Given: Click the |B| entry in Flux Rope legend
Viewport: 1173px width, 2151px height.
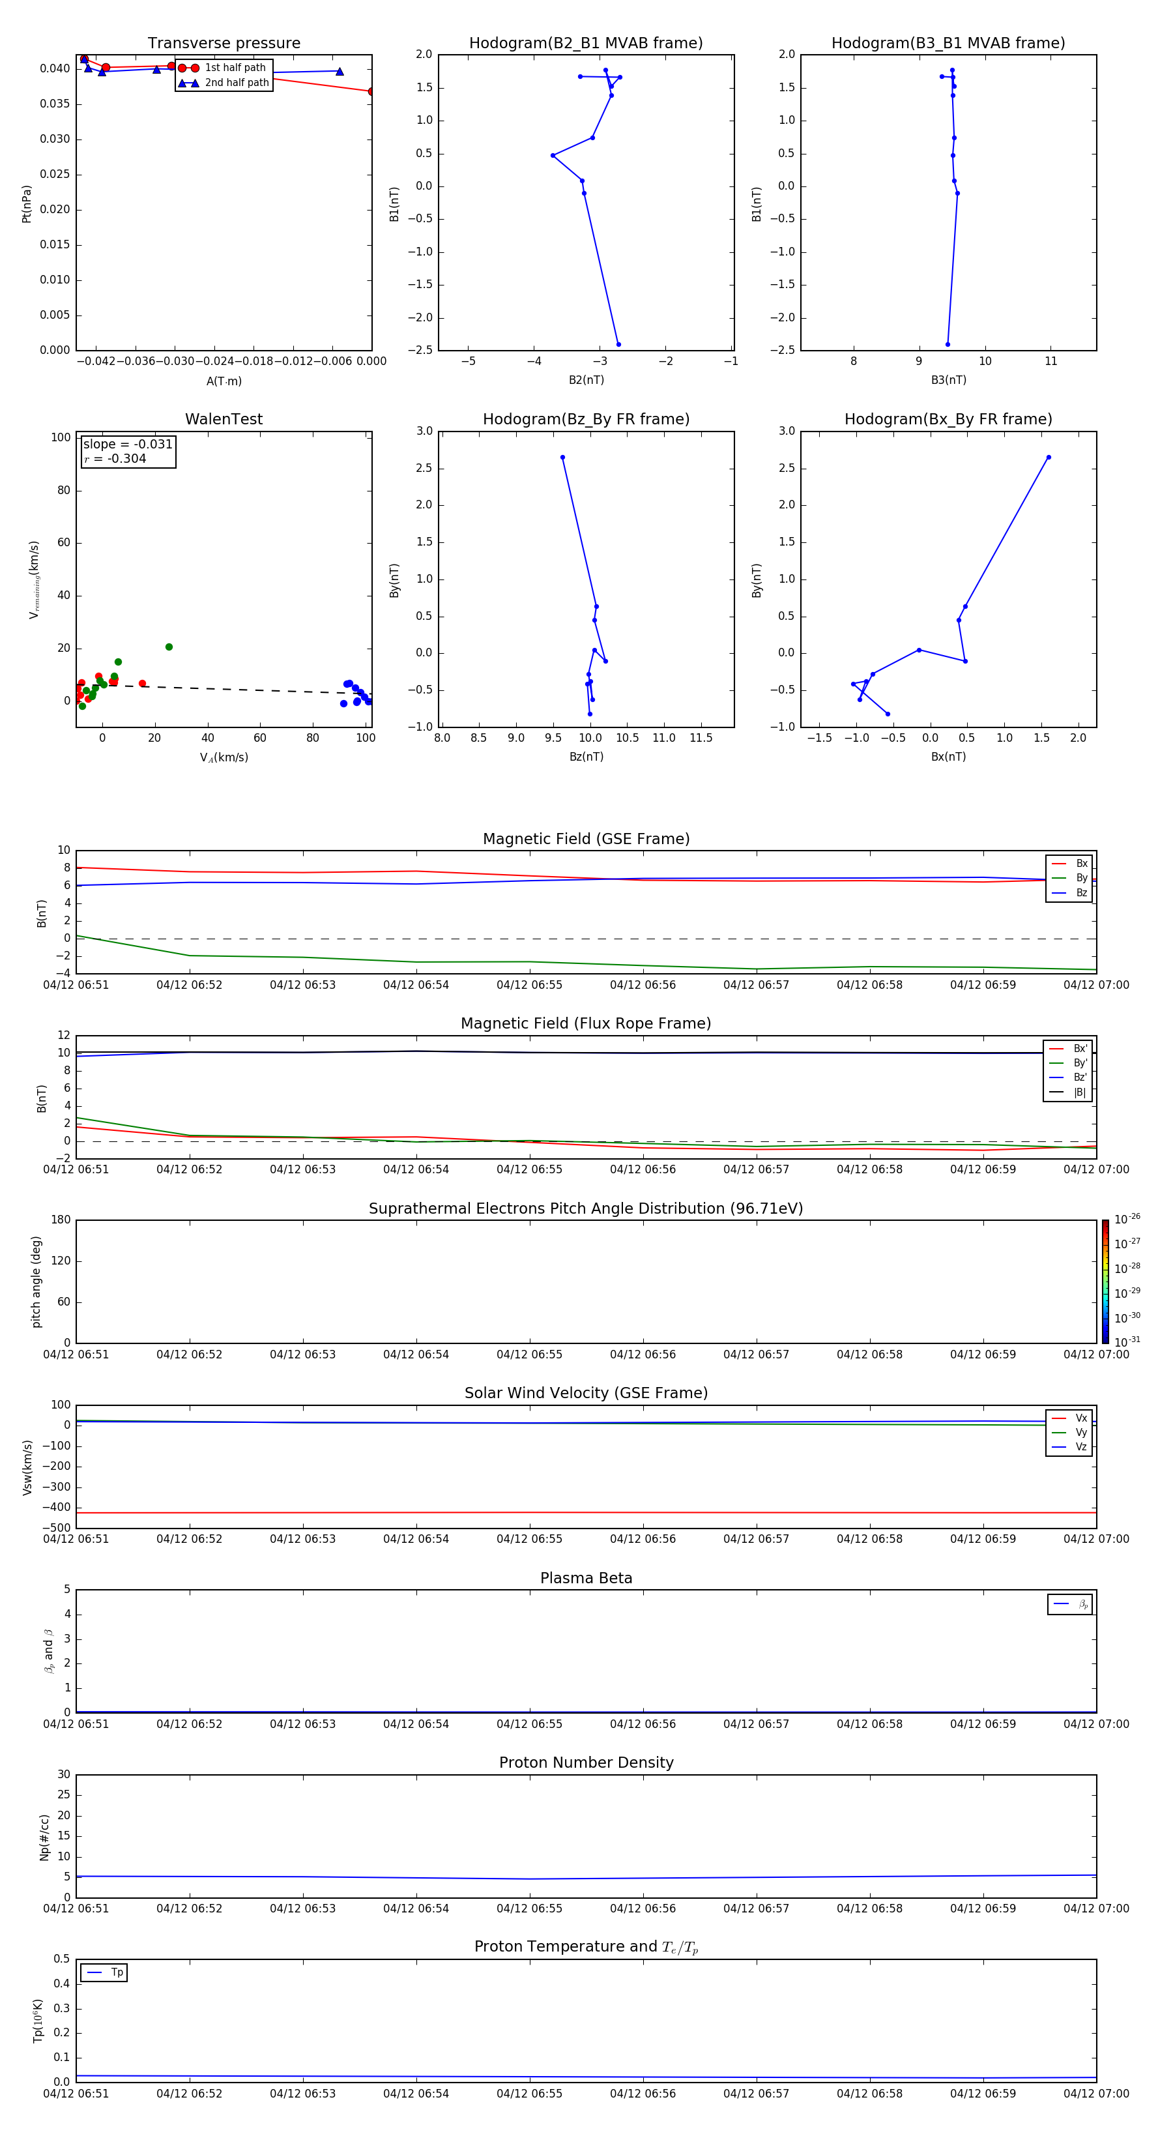Looking at the screenshot, I should [x=1068, y=1092].
